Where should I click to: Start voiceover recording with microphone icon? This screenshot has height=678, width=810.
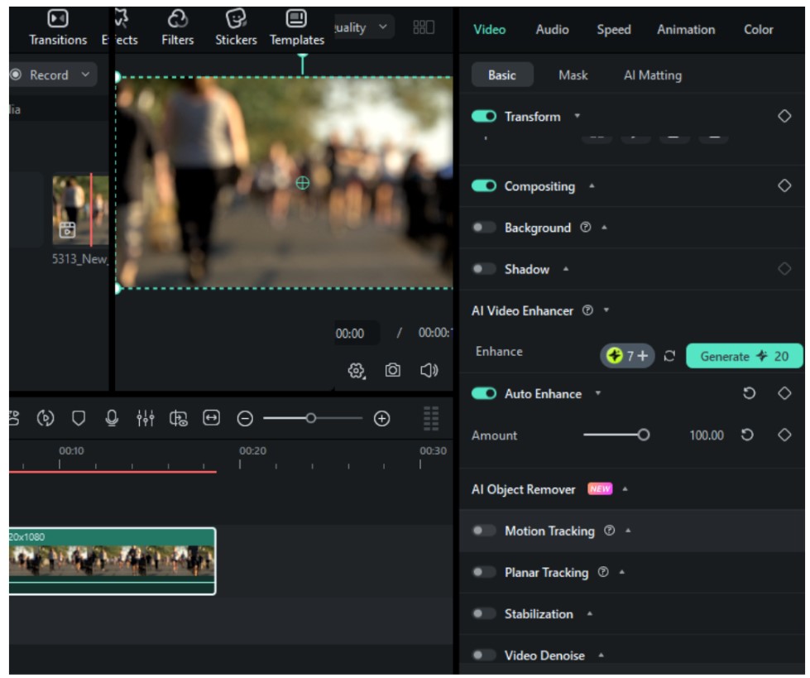[x=112, y=419]
